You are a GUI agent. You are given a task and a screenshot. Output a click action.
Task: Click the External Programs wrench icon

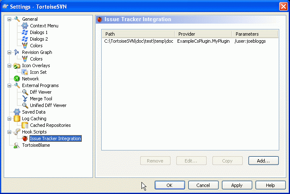coord(17,85)
